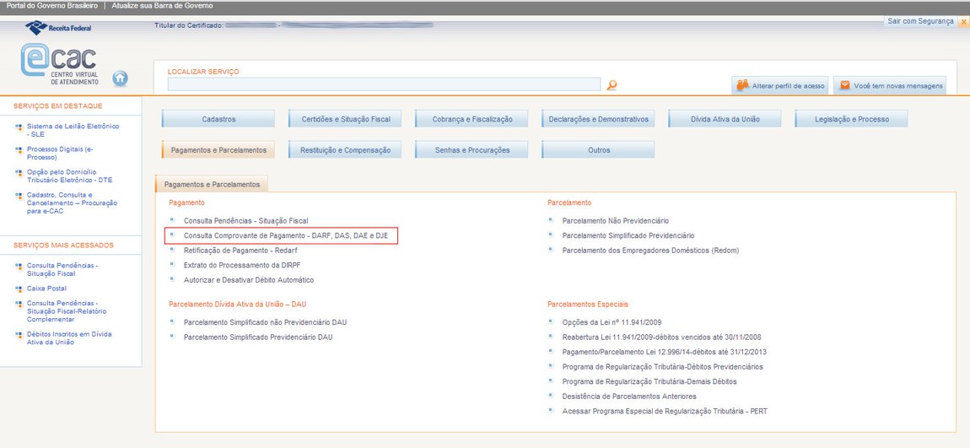Open Alterar perfil de acesso
This screenshot has height=448, width=970.
pyautogui.click(x=780, y=86)
